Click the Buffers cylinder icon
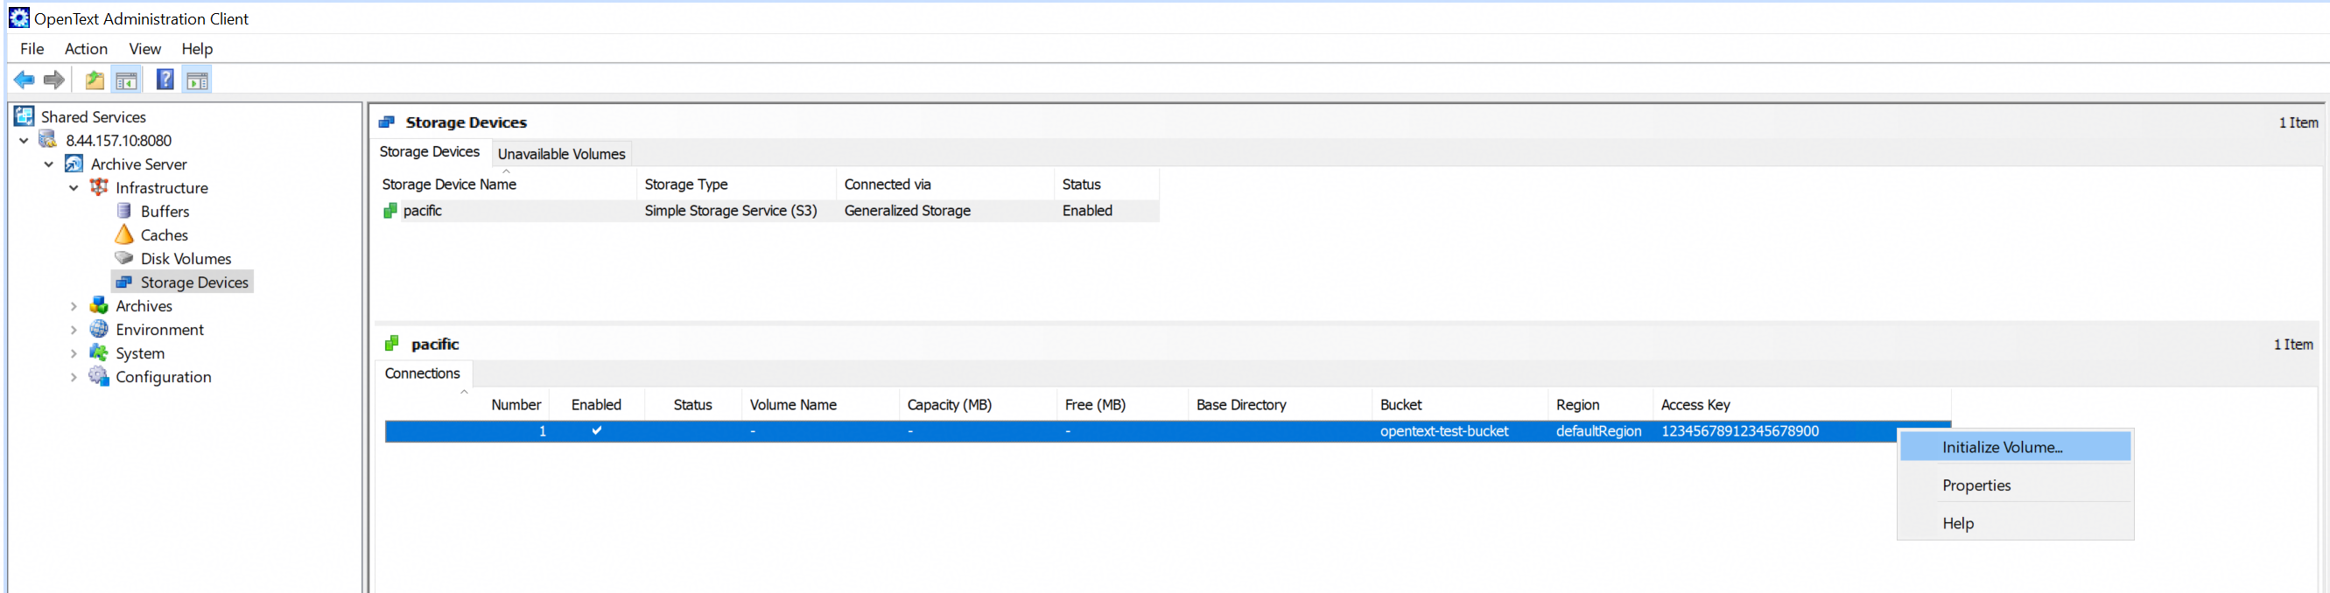The width and height of the screenshot is (2330, 593). [x=124, y=211]
